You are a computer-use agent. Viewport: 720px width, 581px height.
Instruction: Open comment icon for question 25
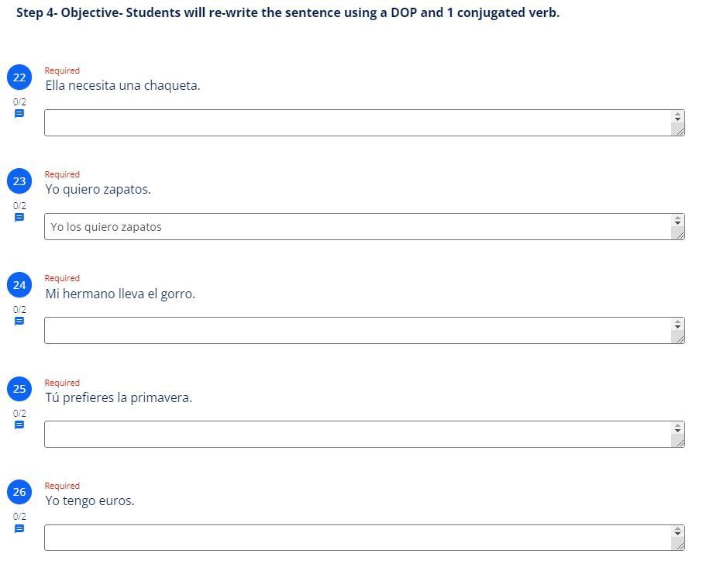[x=19, y=425]
